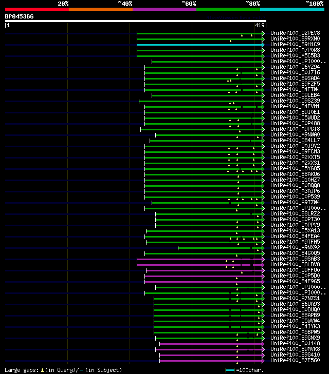The image size is (329, 374).
Task: Open hit UniRef100_Q0DQQ8
Action: pyautogui.click(x=295, y=185)
